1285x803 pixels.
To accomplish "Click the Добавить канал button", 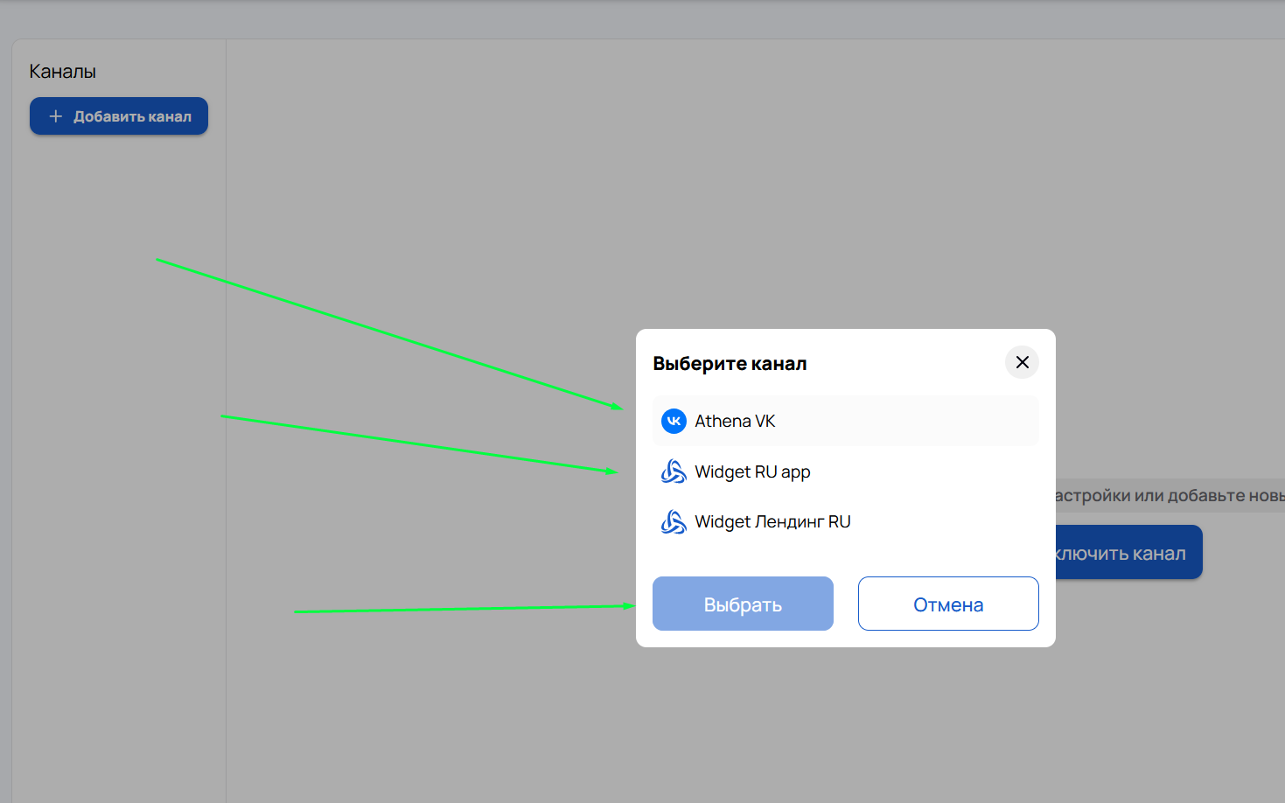I will click(x=119, y=116).
